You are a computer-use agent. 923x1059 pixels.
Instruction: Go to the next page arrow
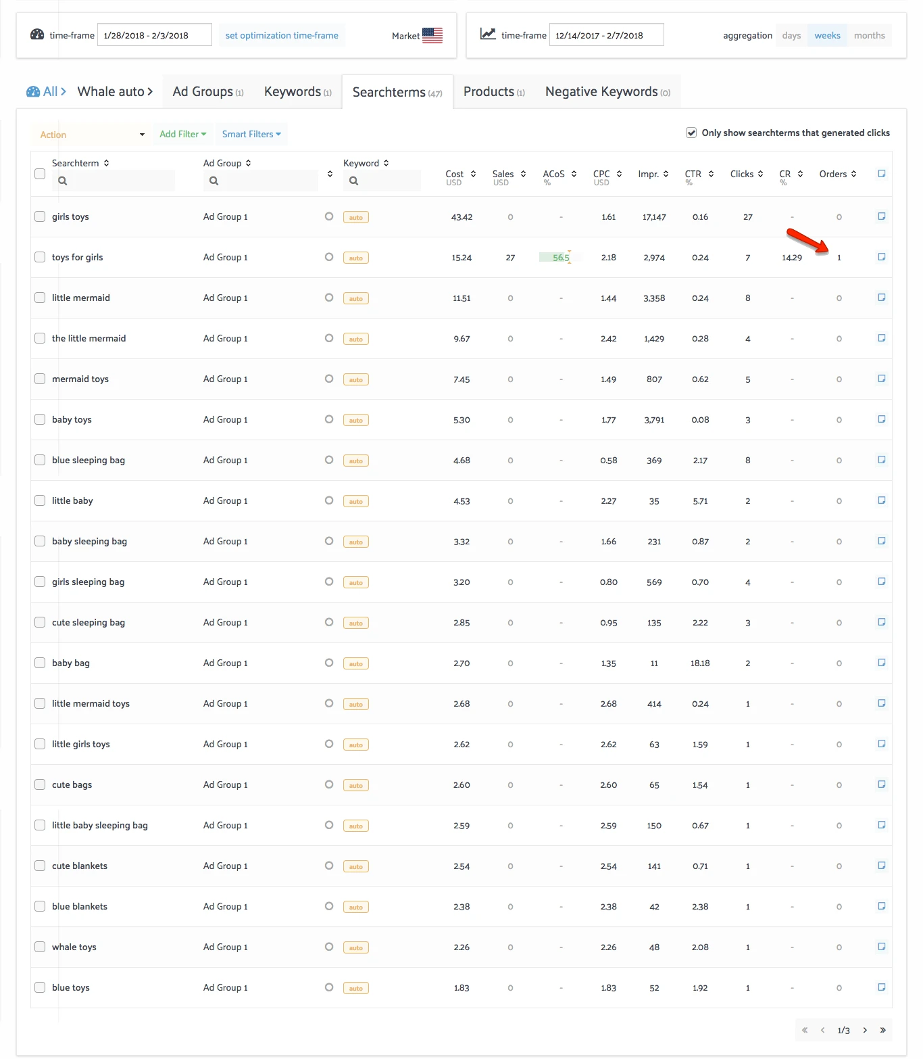pos(865,1030)
